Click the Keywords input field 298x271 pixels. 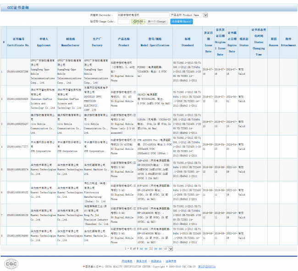143,15
